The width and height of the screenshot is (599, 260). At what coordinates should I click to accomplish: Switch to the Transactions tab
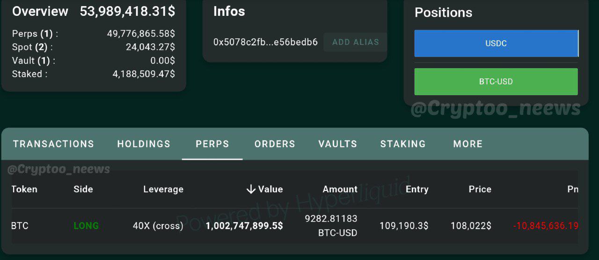pos(53,144)
